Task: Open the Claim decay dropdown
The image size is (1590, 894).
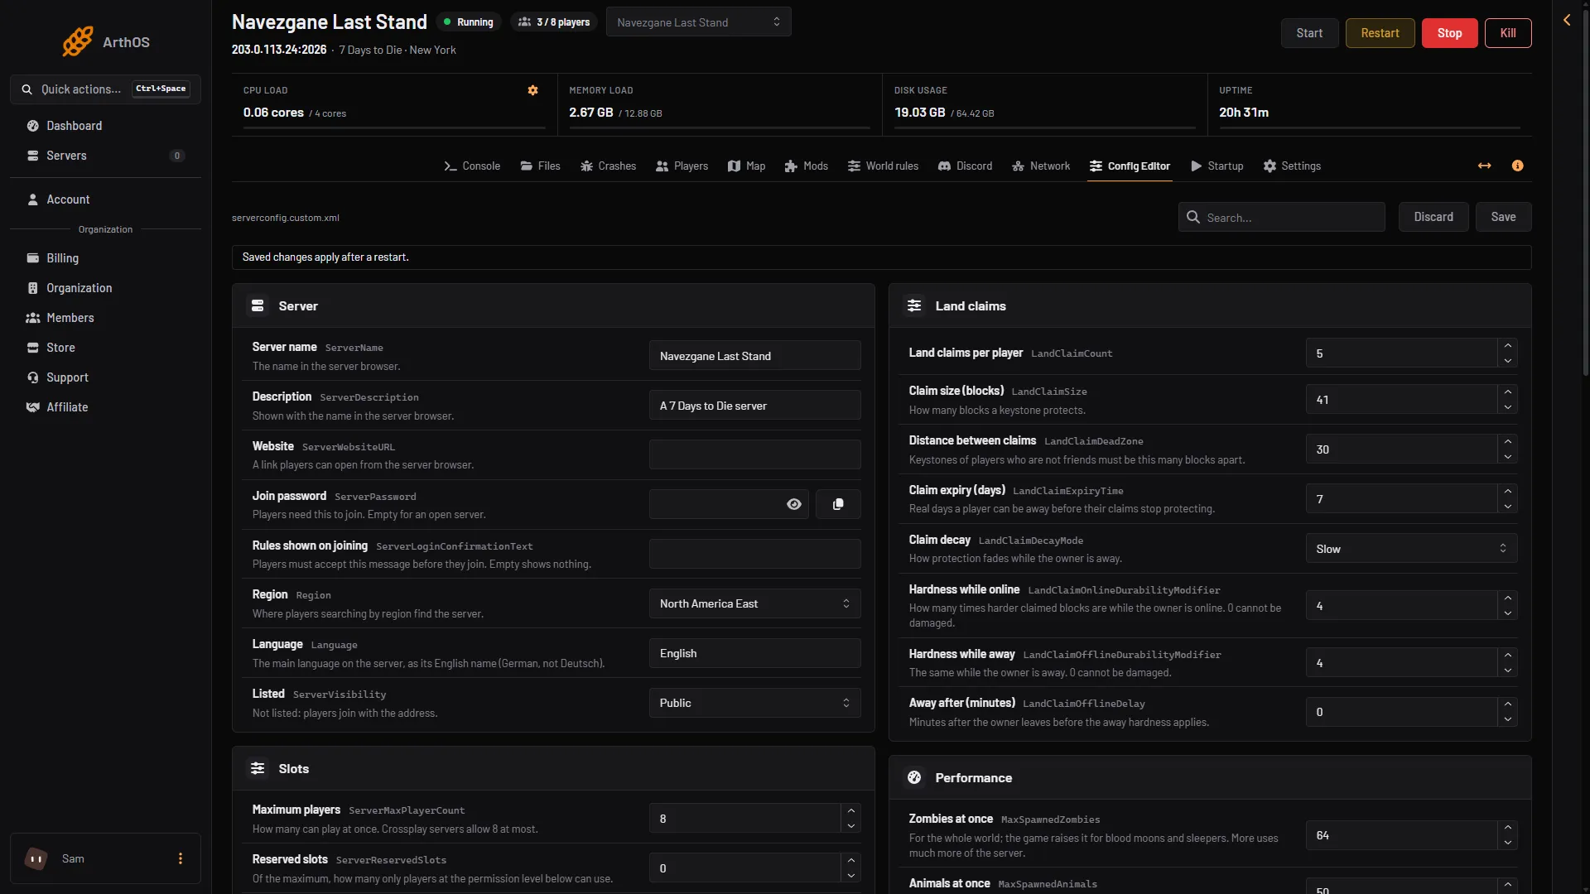Action: (1411, 549)
